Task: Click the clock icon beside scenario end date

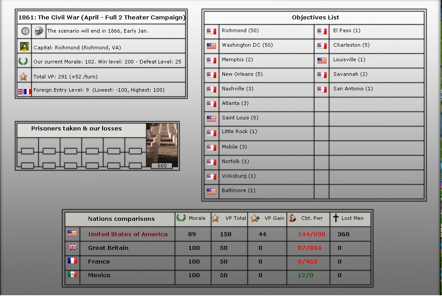Action: click(25, 31)
